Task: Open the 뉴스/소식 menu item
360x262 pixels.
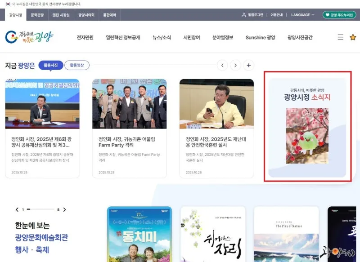Action: coord(162,38)
